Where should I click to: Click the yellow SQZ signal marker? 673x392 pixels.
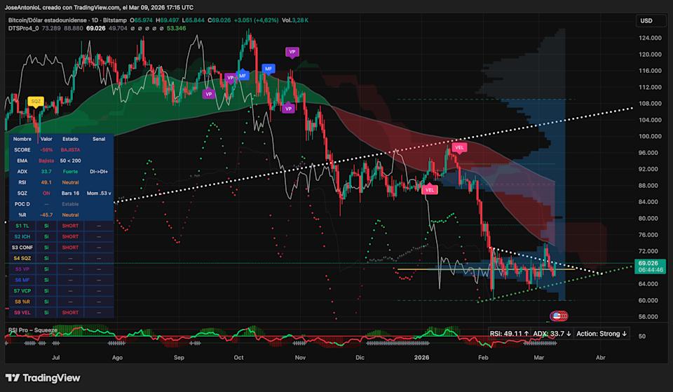click(36, 102)
